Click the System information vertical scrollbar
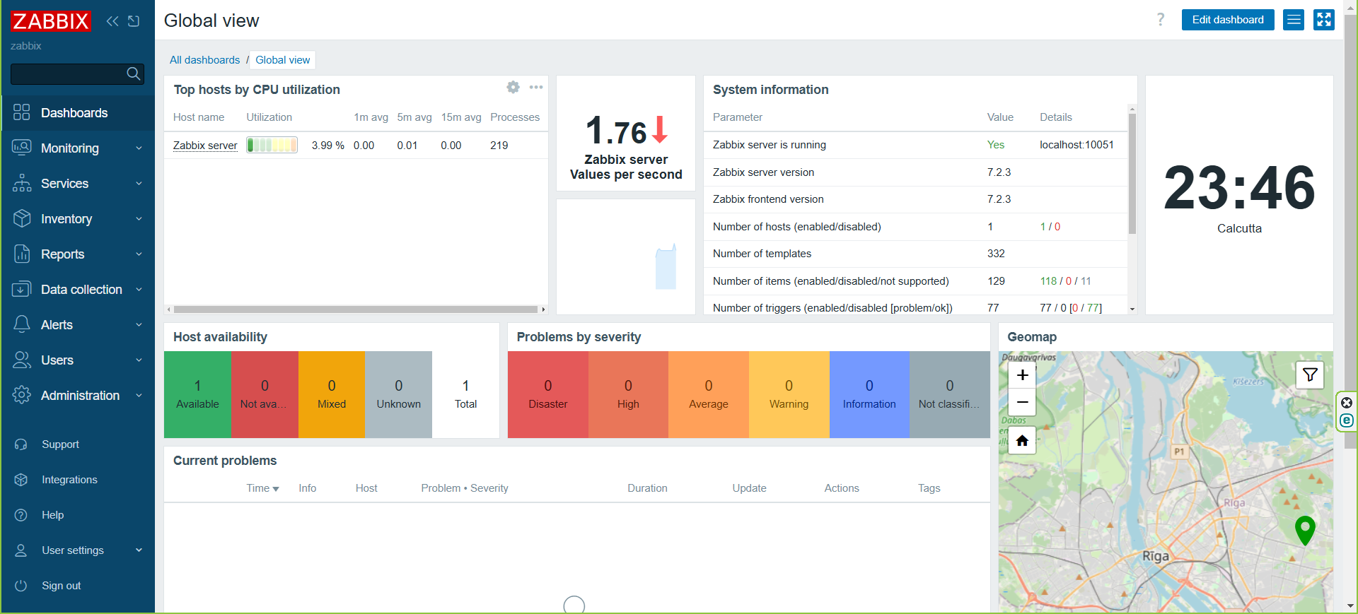Viewport: 1358px width, 614px height. click(1132, 173)
